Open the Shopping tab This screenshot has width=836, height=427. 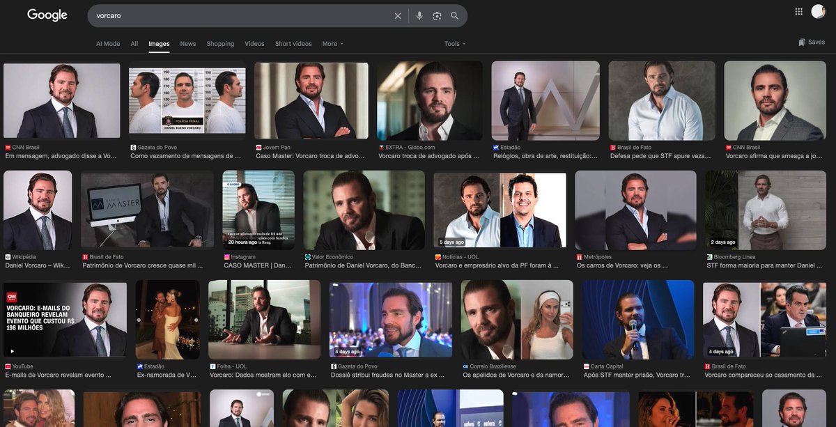[220, 44]
